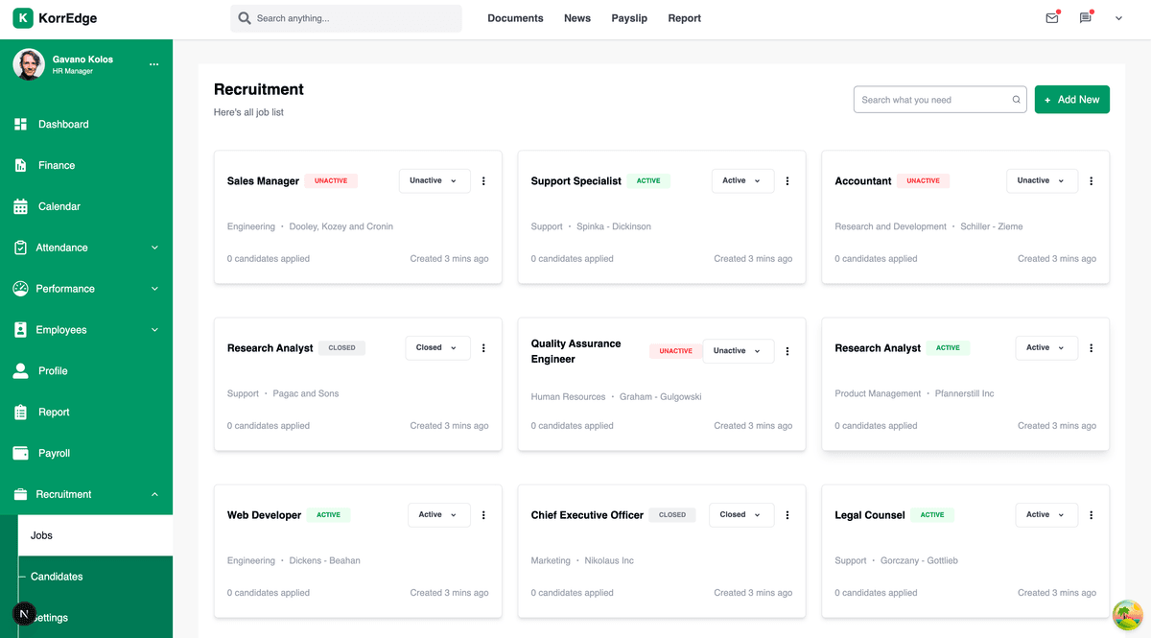Open options next to Gavano Kolos profile
The image size is (1151, 638).
tap(153, 63)
